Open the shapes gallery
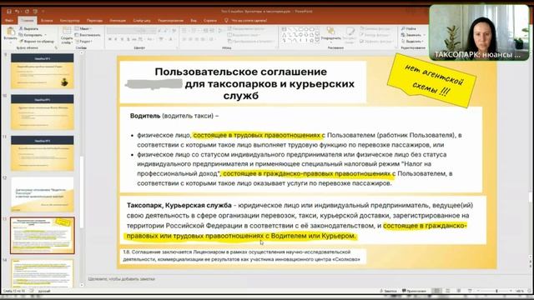Screen dimensions: 534x300 [x=317, y=41]
